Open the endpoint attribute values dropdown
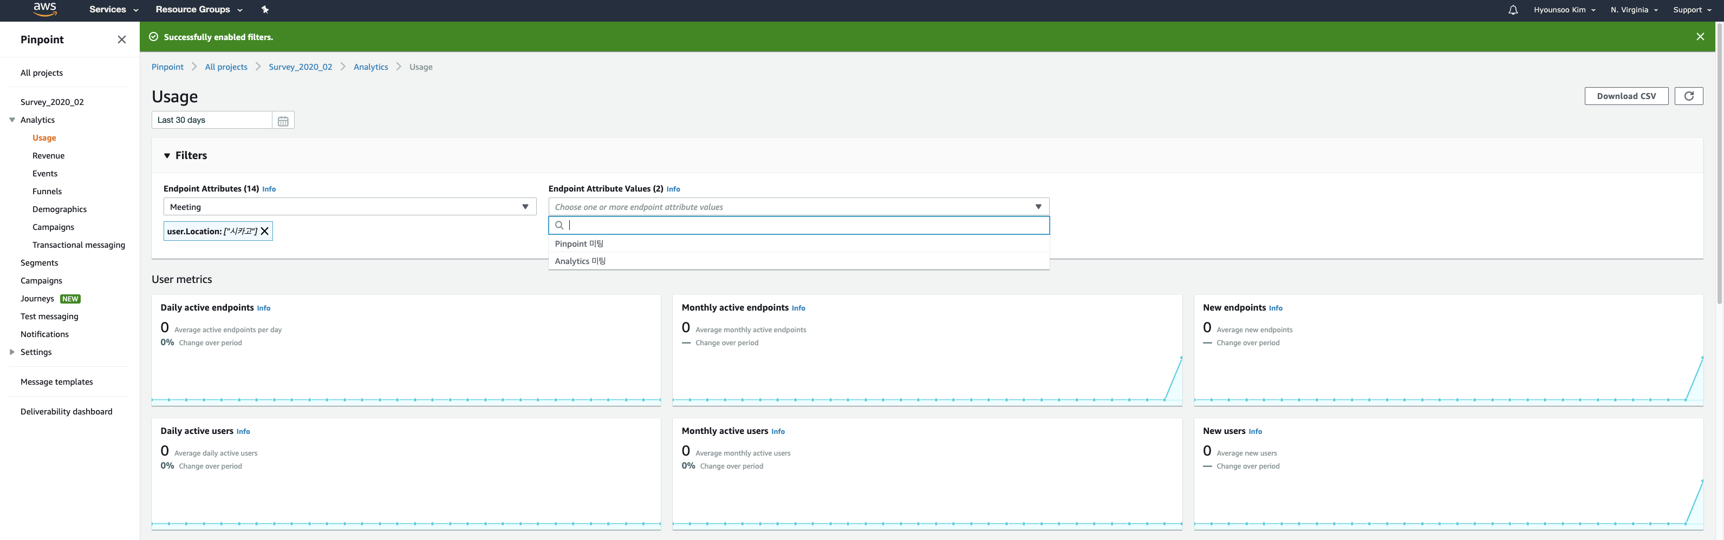The height and width of the screenshot is (540, 1724). 798,207
